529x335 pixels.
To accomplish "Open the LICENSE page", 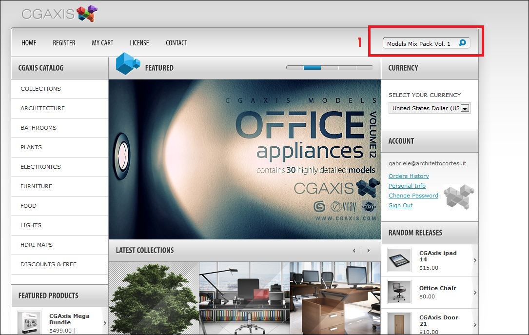I will [x=139, y=43].
